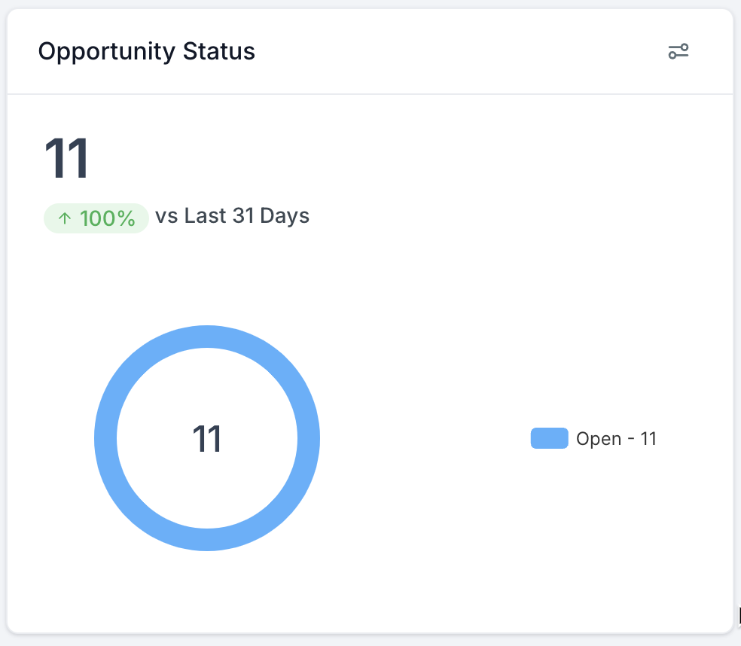Click the word "Days" in comparison text
Viewport: 741px width, 646px height.
pos(285,217)
